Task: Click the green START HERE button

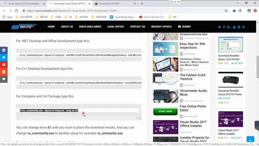Action: click(x=166, y=112)
